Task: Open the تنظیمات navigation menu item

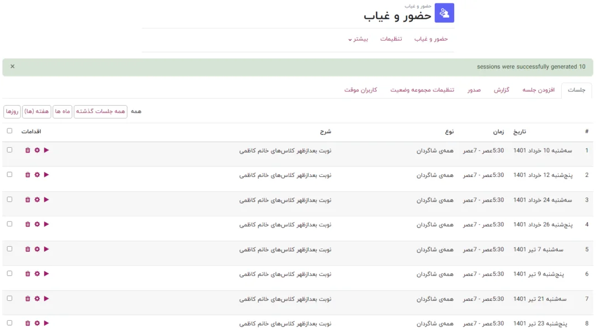Action: point(391,39)
